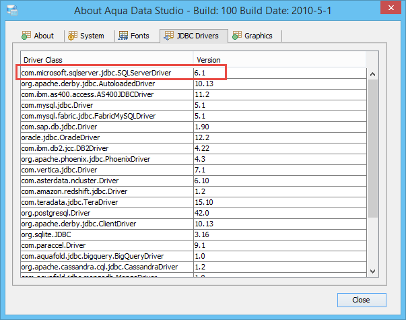This screenshot has height=320, width=406.
Task: Click version 11.2 of AS400JDBCDriver
Action: pos(202,94)
